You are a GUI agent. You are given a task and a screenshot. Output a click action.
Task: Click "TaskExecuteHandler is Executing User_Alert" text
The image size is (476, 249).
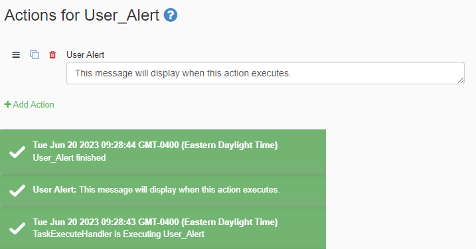(118, 234)
